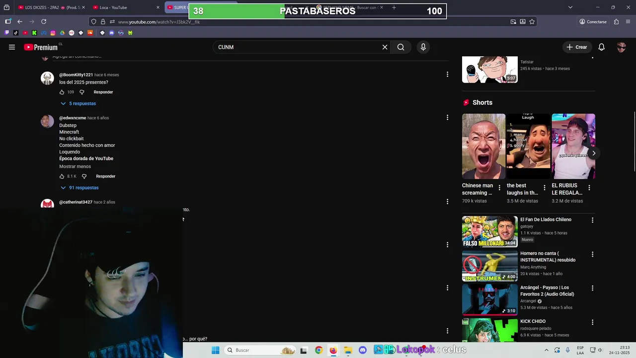Open Chinese man screaming short
Image resolution: width=636 pixels, height=358 pixels.
(483, 146)
